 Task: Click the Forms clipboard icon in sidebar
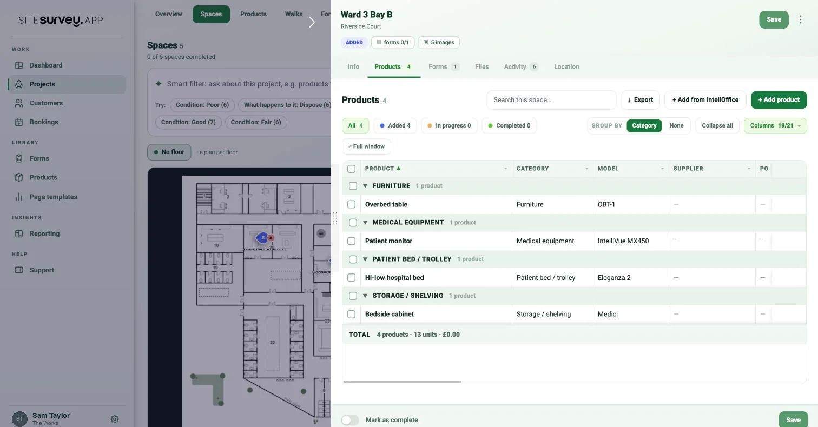[19, 158]
